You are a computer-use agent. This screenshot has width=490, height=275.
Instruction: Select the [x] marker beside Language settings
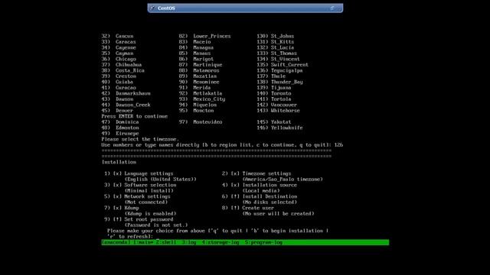[117, 173]
